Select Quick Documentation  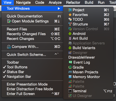point(32,16)
